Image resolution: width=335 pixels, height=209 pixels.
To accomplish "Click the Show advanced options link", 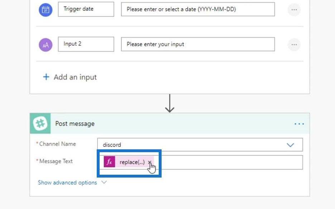I will point(67,183).
